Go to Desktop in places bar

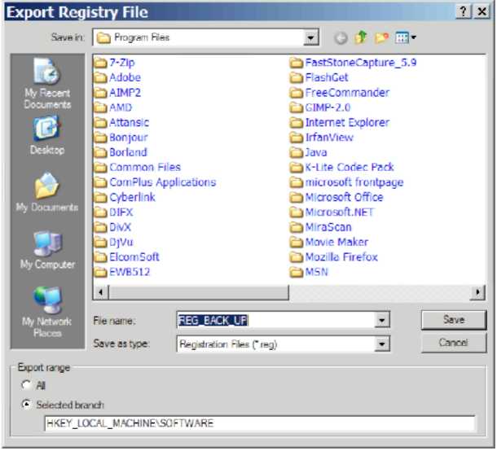(x=47, y=136)
